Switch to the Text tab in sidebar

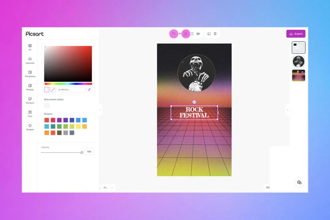pyautogui.click(x=30, y=113)
